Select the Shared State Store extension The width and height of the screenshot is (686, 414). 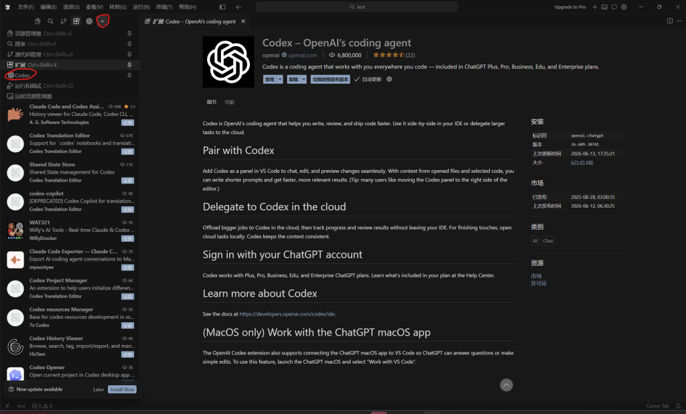pos(70,172)
